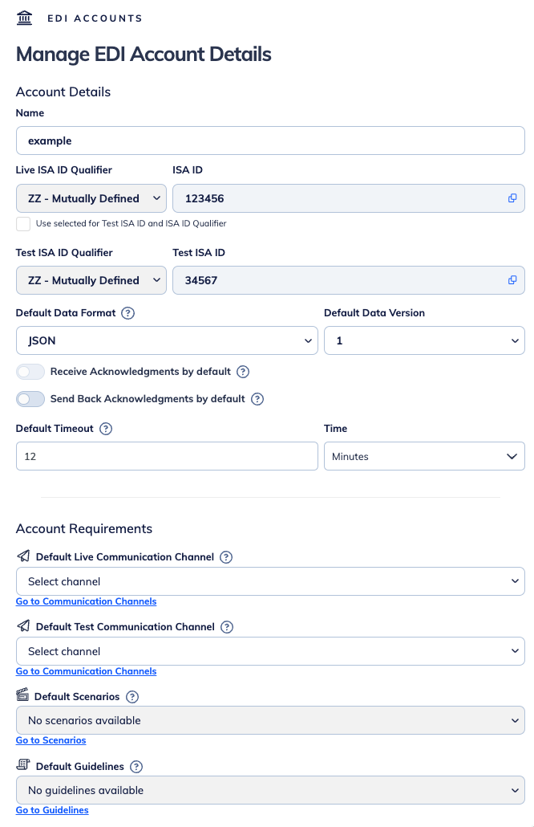The height and width of the screenshot is (827, 534).
Task: Click the EDI Accounts bank icon
Action: click(x=24, y=18)
